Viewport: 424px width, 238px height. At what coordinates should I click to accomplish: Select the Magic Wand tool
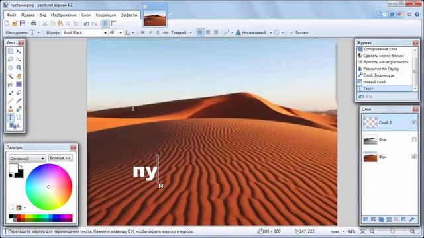(11, 76)
